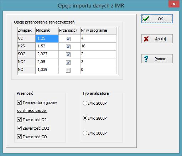
Task: Uncheck the Przenosić checkbox for CO
Action: 68,39
